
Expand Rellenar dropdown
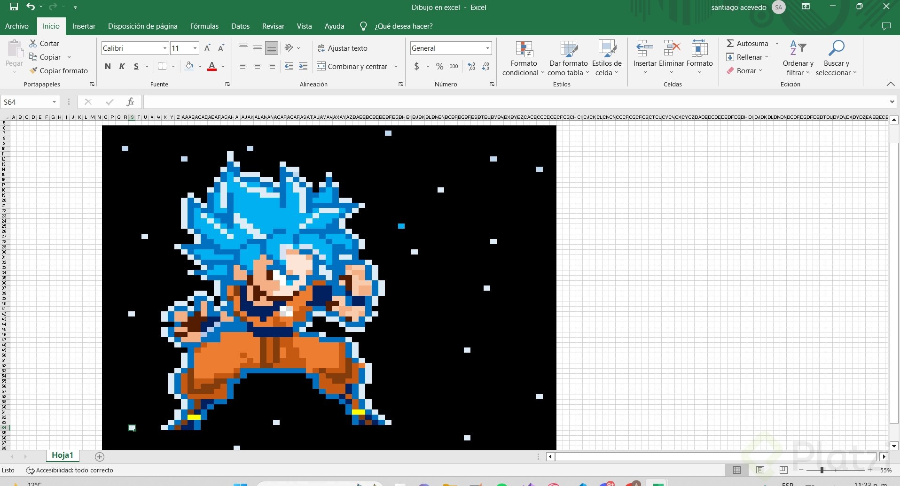(x=767, y=57)
